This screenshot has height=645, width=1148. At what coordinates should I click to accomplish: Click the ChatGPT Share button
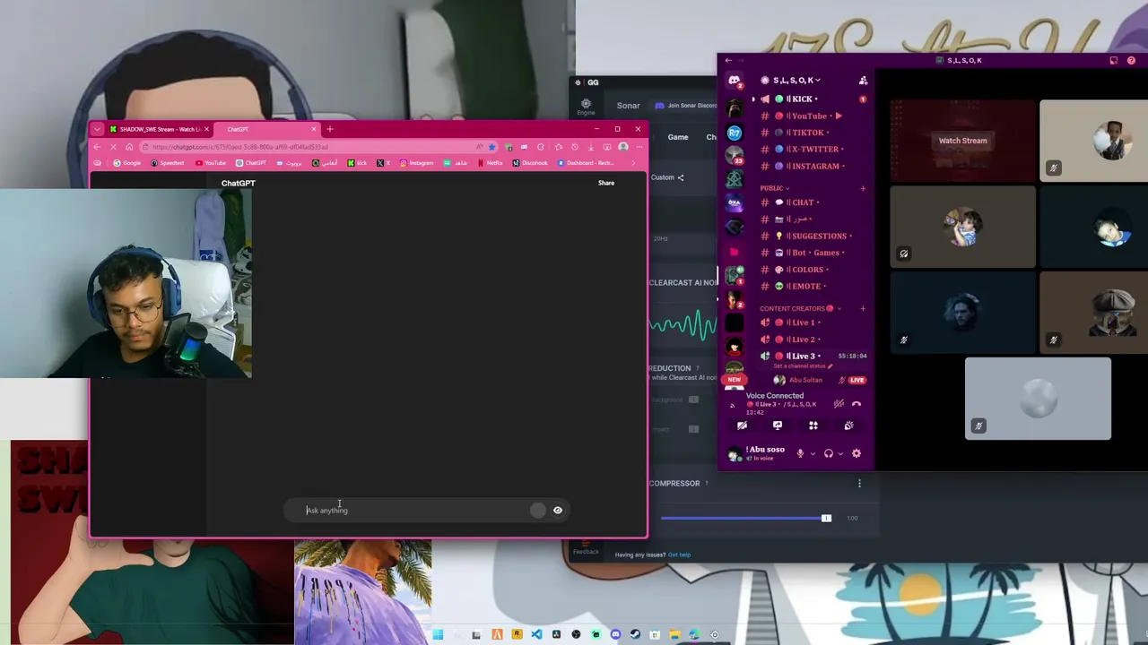pyautogui.click(x=606, y=183)
